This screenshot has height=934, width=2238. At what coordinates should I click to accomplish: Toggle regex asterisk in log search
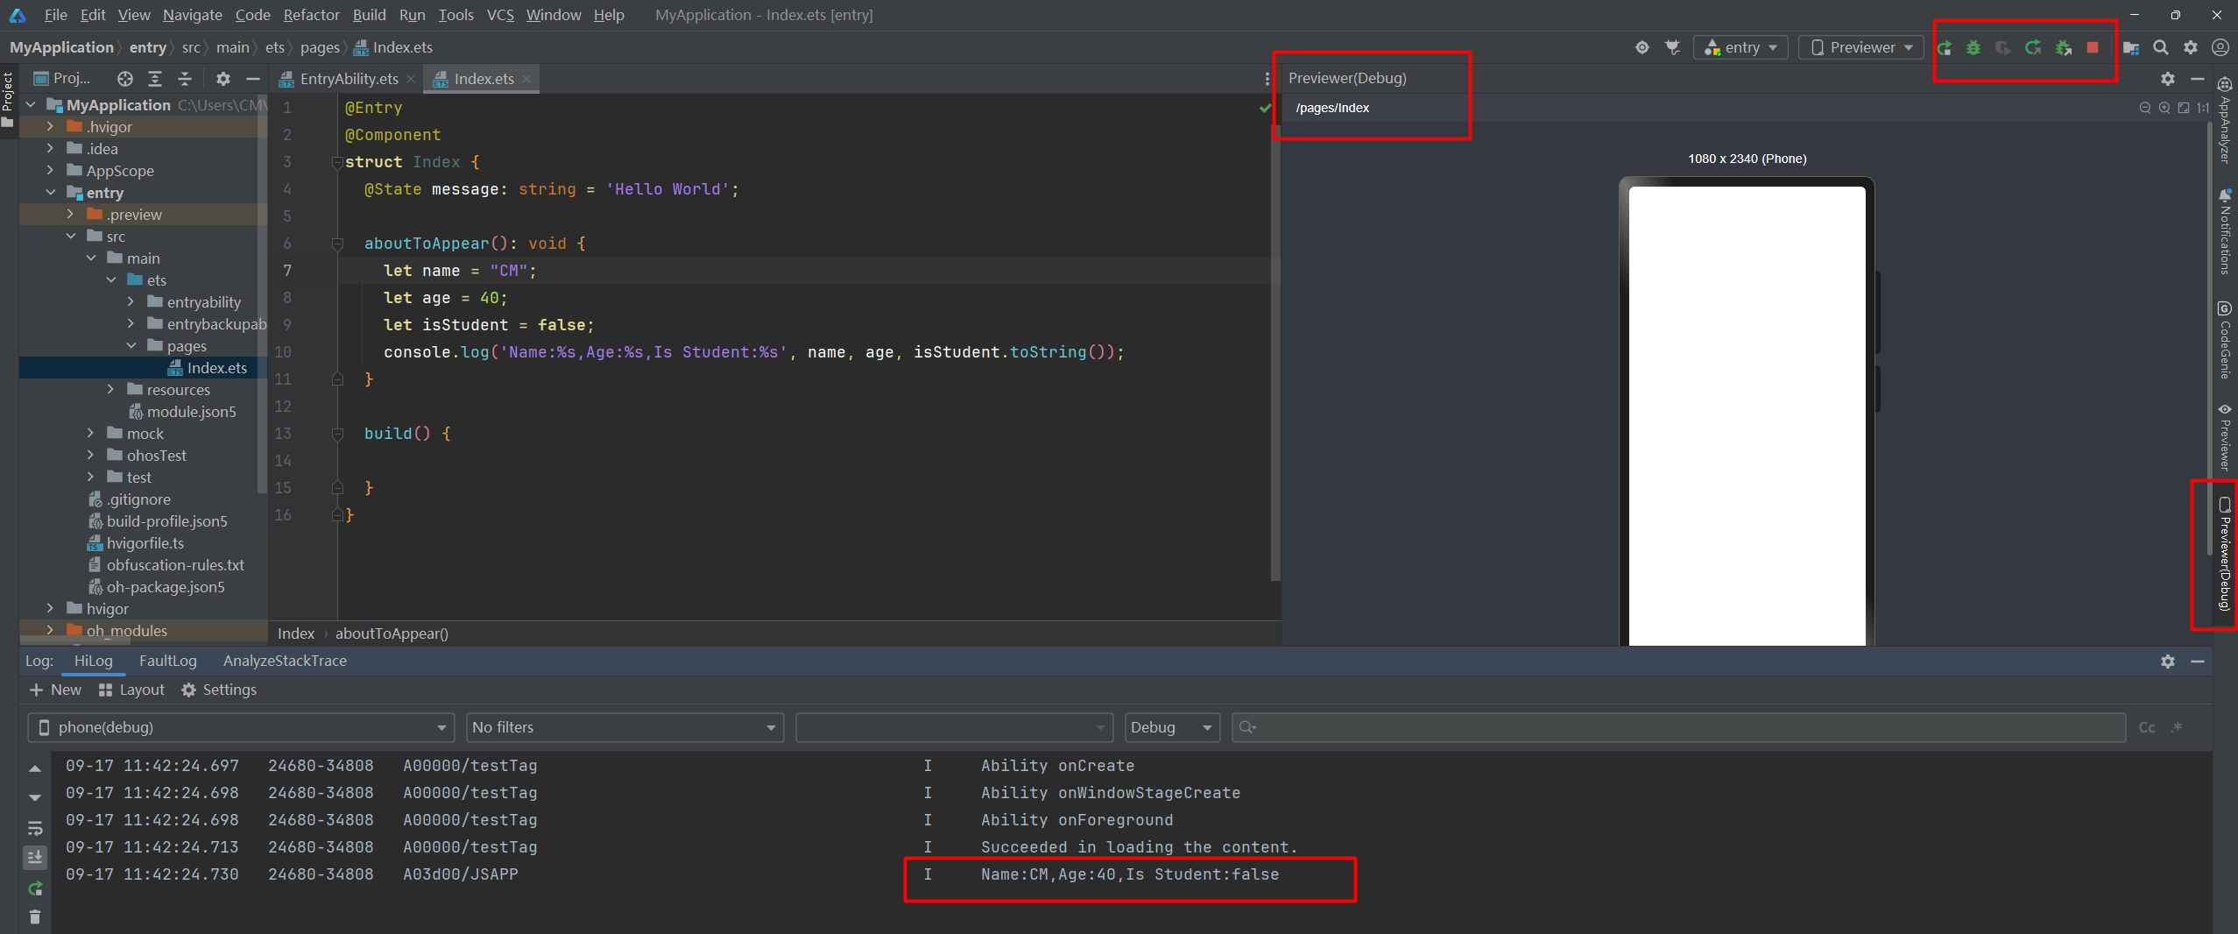tap(2178, 728)
